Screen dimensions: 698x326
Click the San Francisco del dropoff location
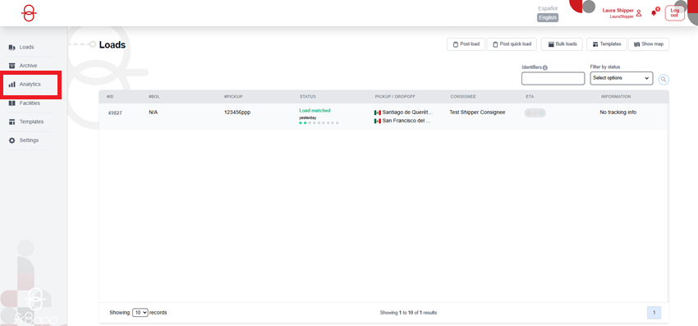[406, 121]
